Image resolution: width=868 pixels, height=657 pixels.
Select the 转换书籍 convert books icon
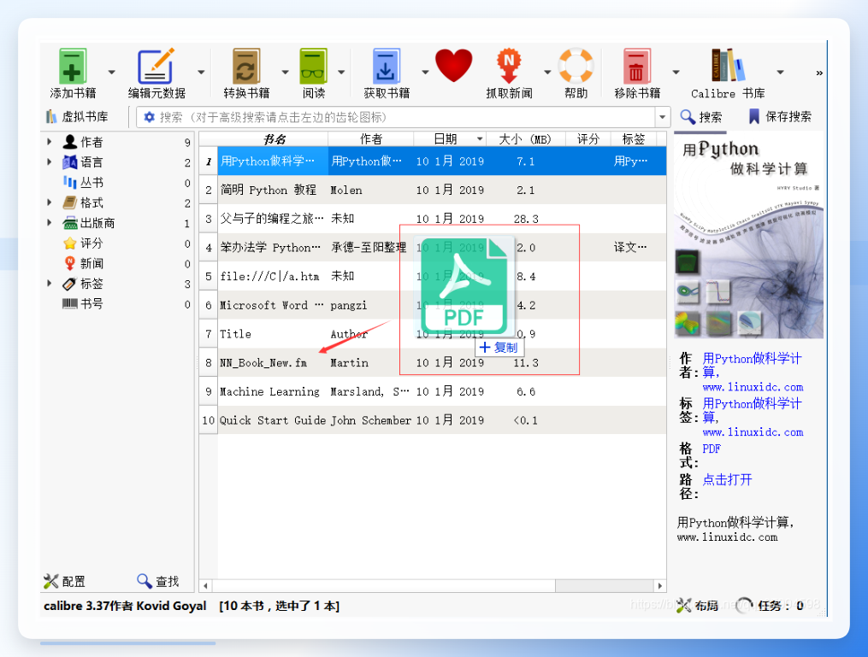pyautogui.click(x=246, y=67)
